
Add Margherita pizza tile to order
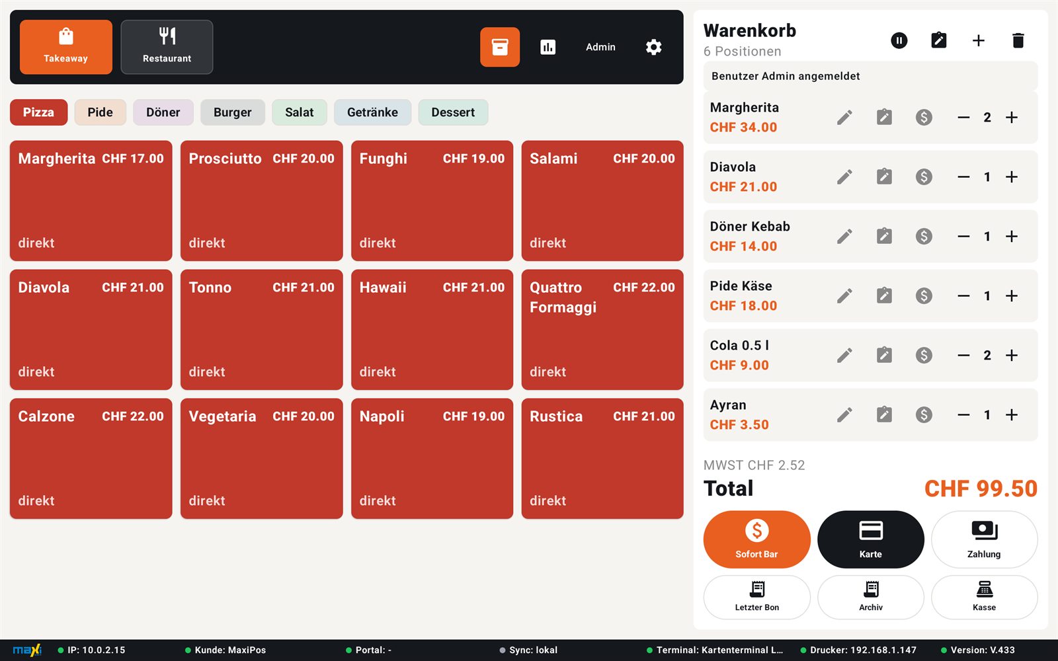coord(91,200)
